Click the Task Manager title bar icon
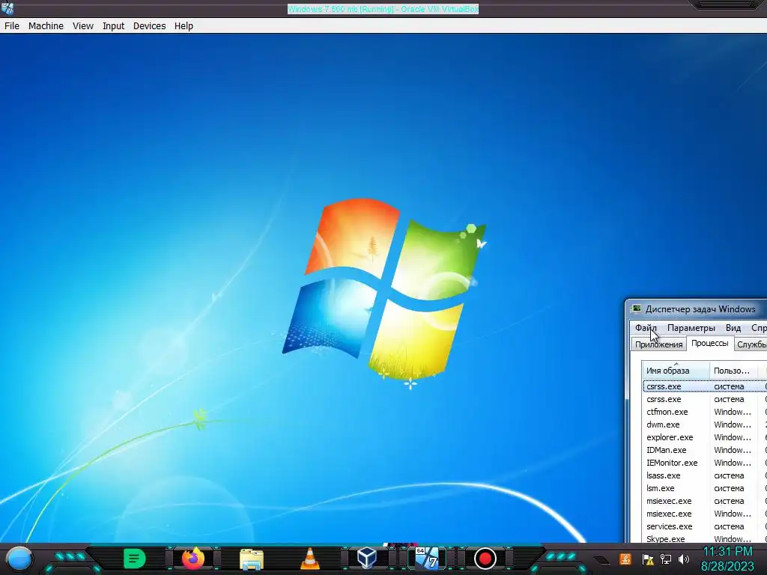The width and height of the screenshot is (767, 575). point(637,308)
